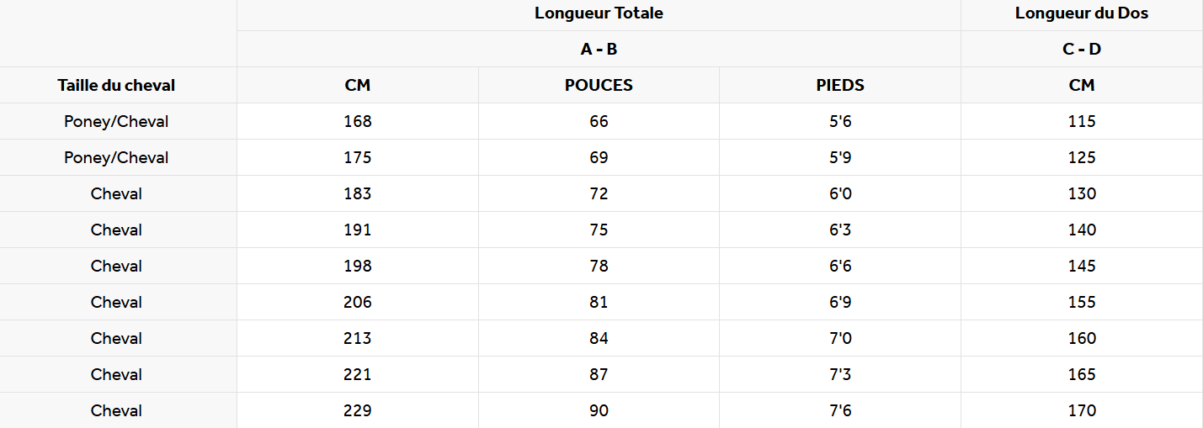The image size is (1203, 428).
Task: Select the cell with value 191
Action: point(358,230)
